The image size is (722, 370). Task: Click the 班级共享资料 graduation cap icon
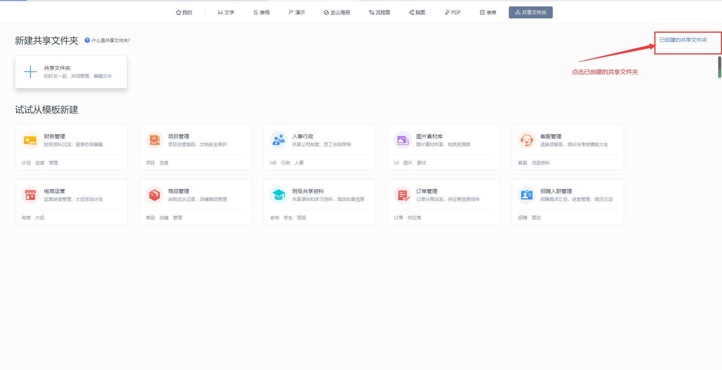(x=279, y=195)
